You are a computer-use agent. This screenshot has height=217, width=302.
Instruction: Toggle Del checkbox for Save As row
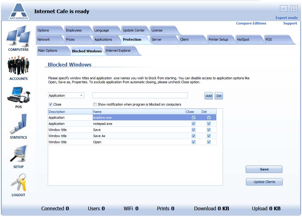pyautogui.click(x=209, y=136)
